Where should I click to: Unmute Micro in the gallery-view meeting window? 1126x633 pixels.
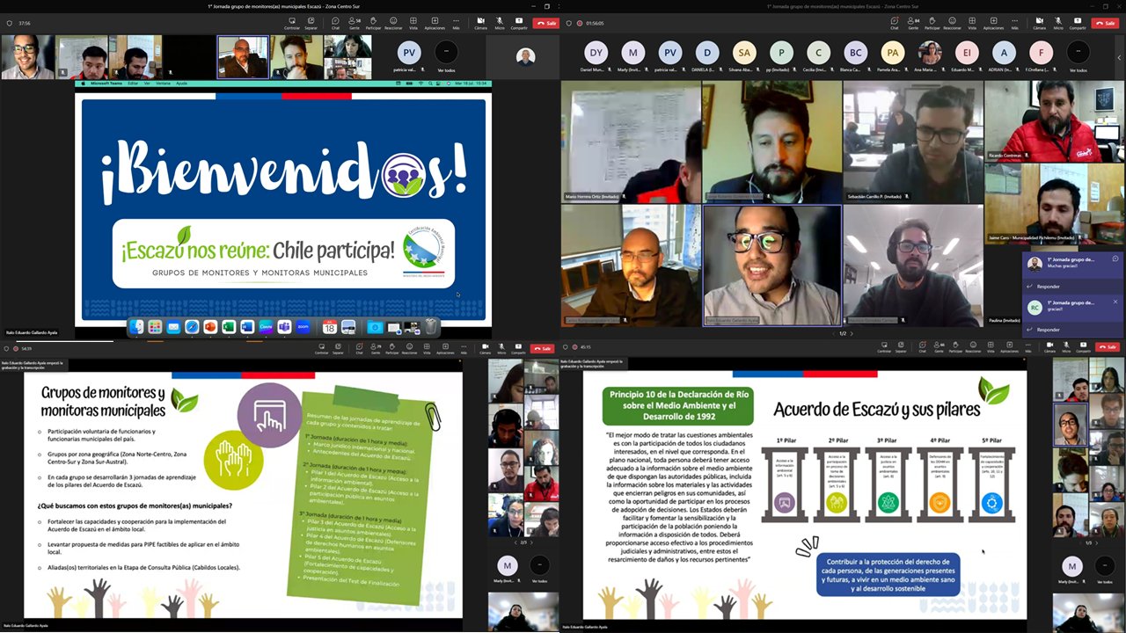point(1059,22)
